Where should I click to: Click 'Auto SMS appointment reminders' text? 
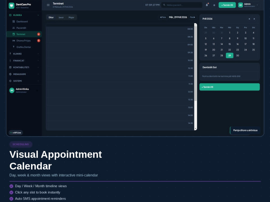[x=40, y=198]
